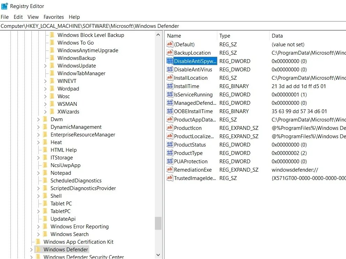346x259 pixels.
Task: Select the UpdateApi key
Action: pos(63,219)
